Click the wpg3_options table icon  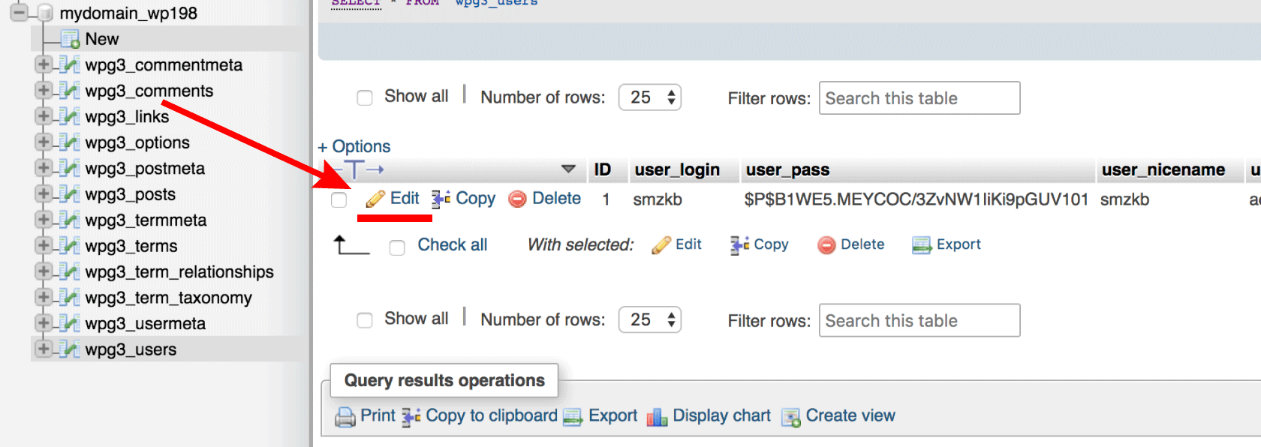[70, 142]
